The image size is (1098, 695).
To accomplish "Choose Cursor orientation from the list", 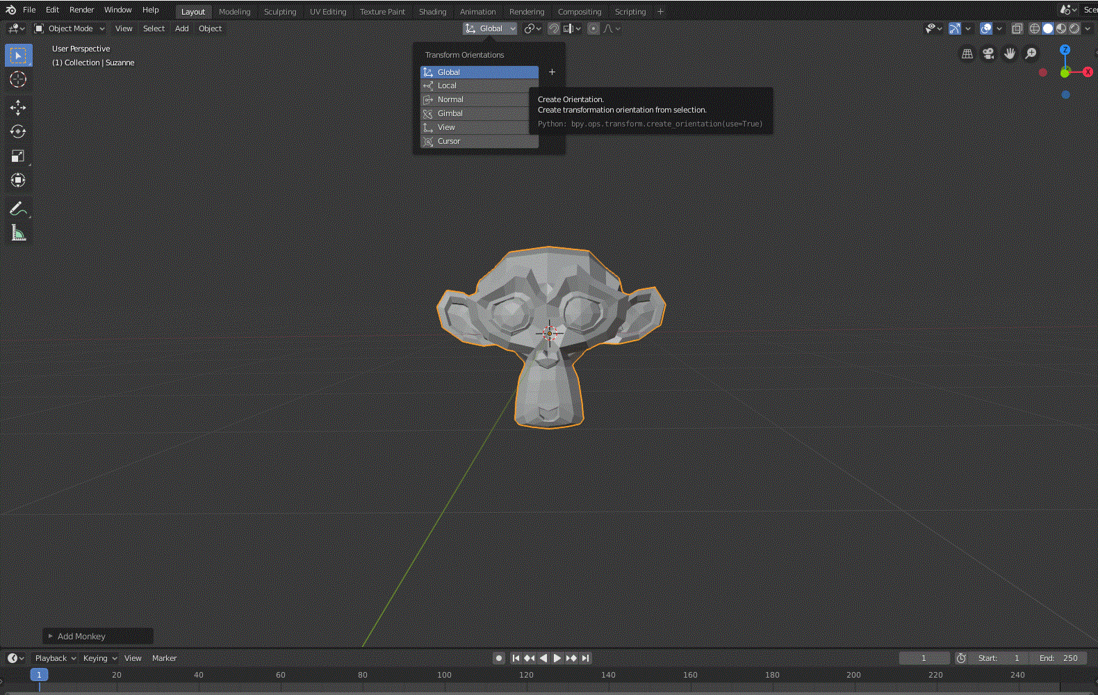I will pyautogui.click(x=480, y=141).
